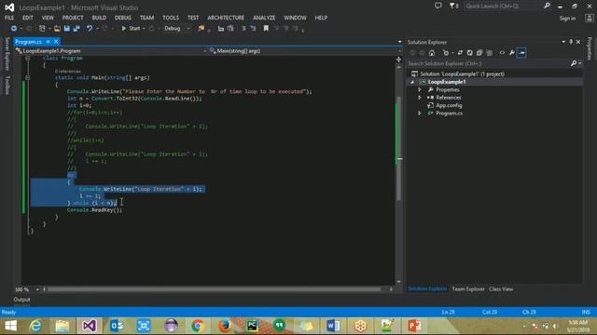Open the Start button dropdown arrow
This screenshot has width=597, height=335.
[x=144, y=29]
